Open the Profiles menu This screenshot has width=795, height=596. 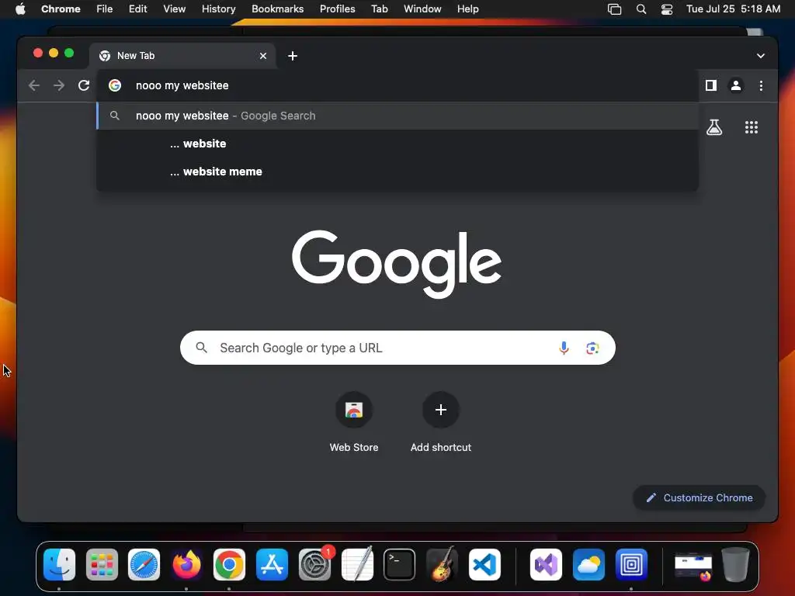pos(337,9)
